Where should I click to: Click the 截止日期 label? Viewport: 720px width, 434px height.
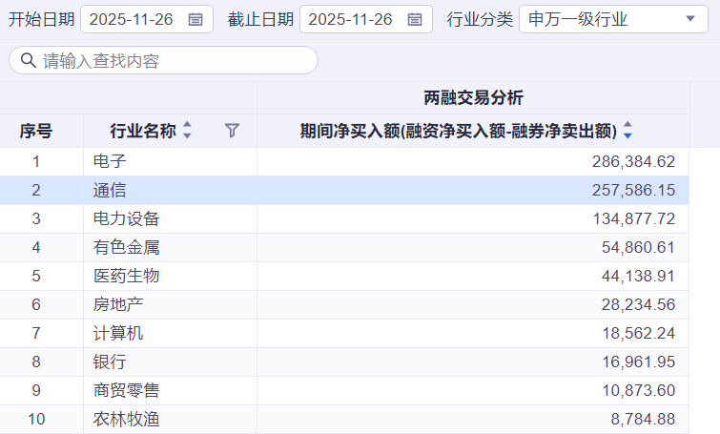[x=260, y=19]
